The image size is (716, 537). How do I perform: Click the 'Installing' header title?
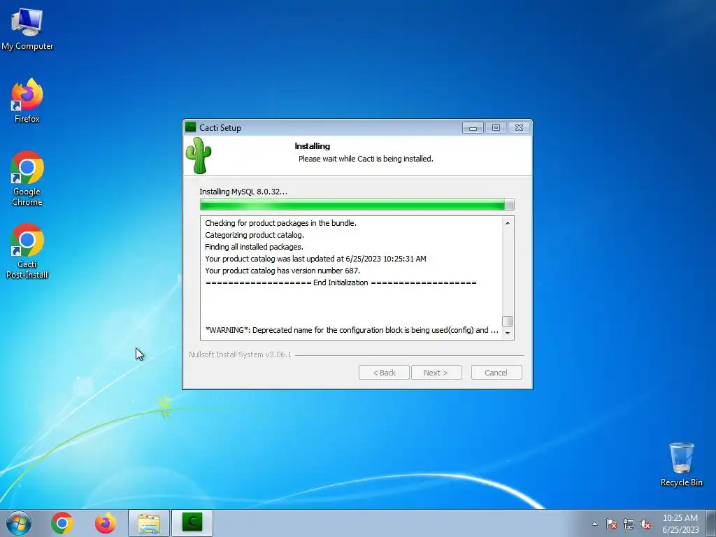[313, 146]
